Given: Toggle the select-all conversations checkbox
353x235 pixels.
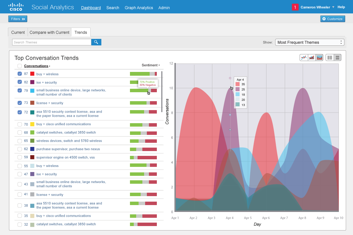Looking at the screenshot, I should [20, 66].
